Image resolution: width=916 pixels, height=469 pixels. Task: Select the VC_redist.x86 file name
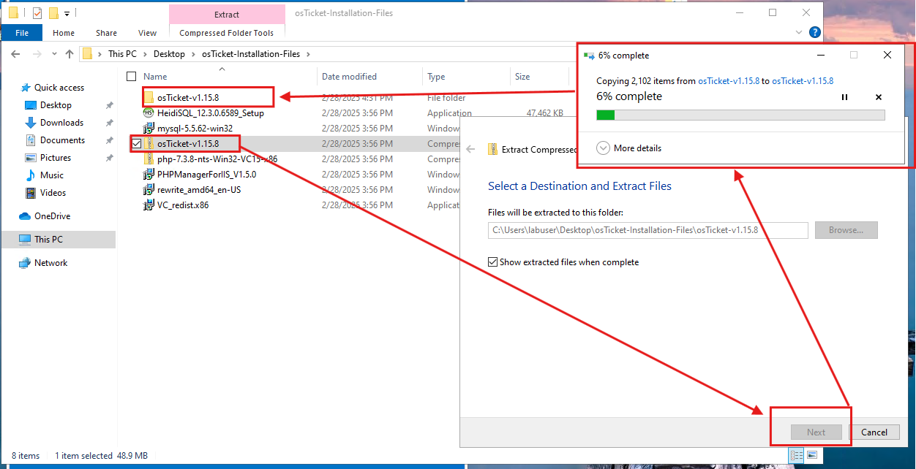pyautogui.click(x=183, y=205)
